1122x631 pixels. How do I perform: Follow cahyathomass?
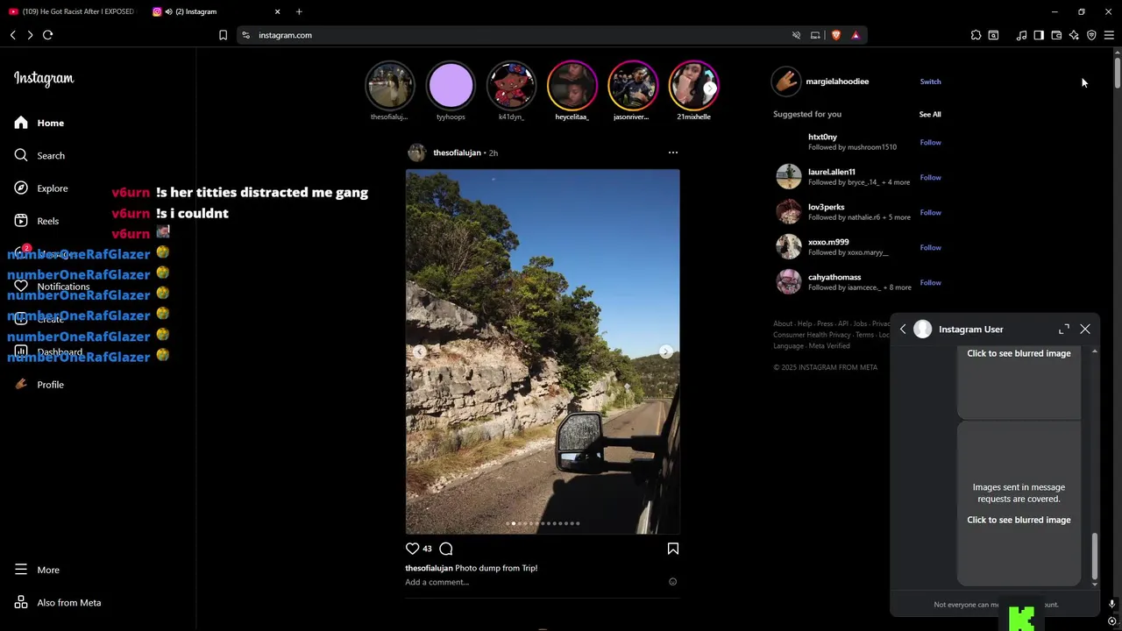[x=930, y=282]
